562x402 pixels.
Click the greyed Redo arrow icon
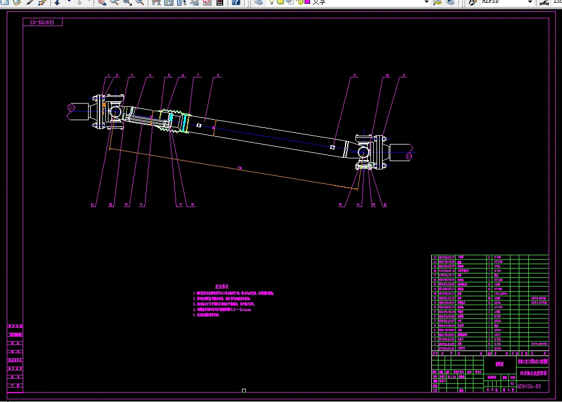coord(80,2)
